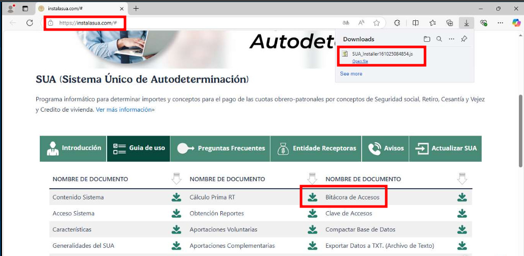
Task: Open the Actualizar SUA tab
Action: (445, 148)
